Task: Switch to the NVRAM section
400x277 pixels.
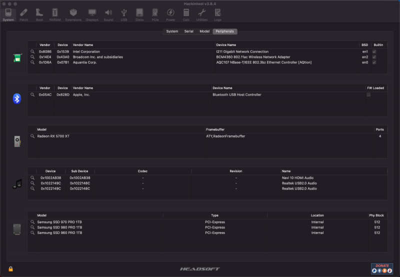Action: (x=55, y=14)
